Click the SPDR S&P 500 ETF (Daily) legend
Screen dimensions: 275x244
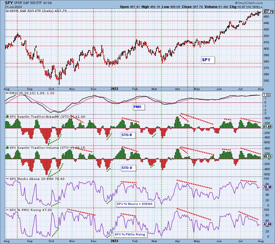coord(38,11)
